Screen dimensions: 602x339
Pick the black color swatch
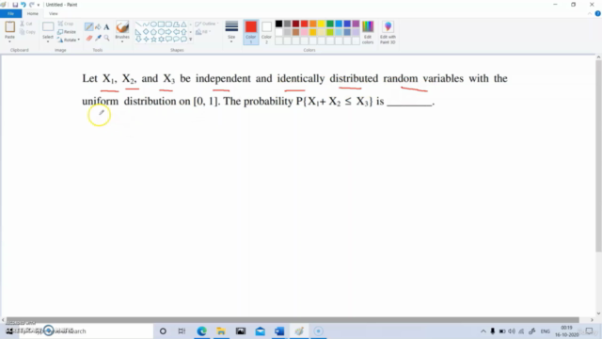pyautogui.click(x=279, y=24)
